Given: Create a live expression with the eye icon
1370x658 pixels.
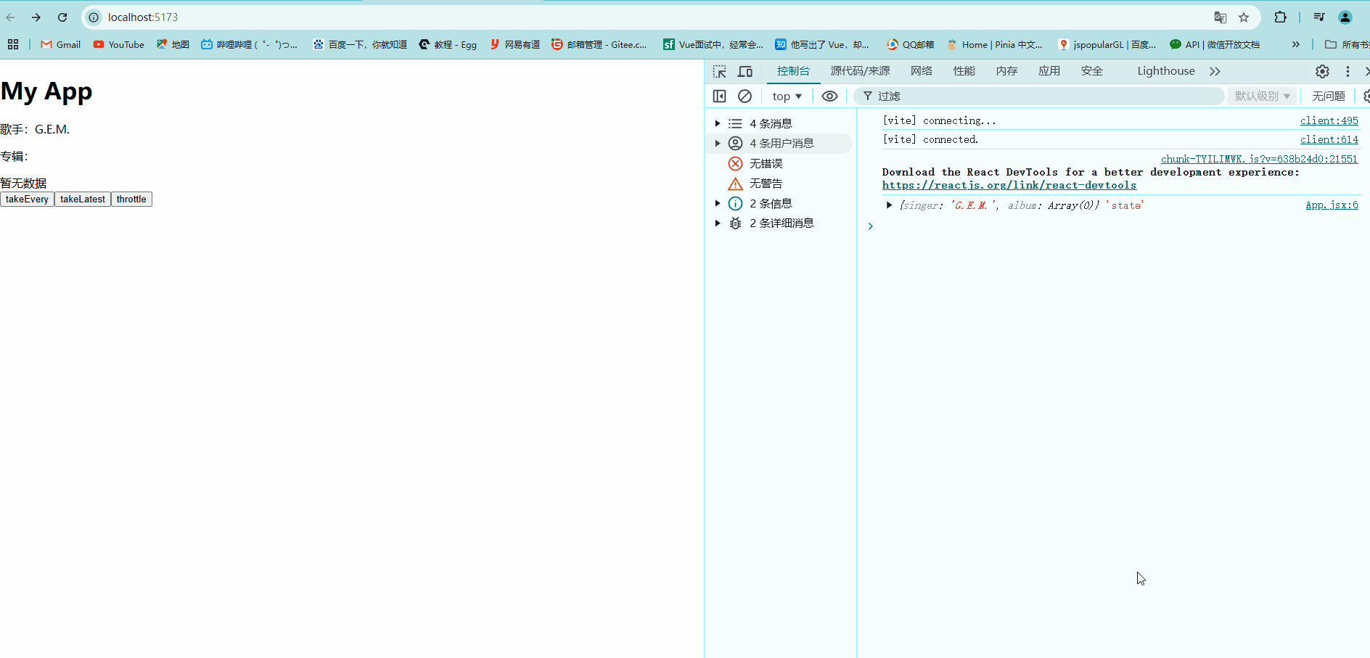Looking at the screenshot, I should (829, 95).
